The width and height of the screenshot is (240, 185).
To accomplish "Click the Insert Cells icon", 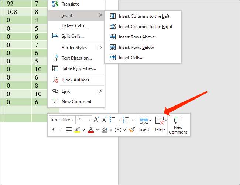I will (x=113, y=57).
